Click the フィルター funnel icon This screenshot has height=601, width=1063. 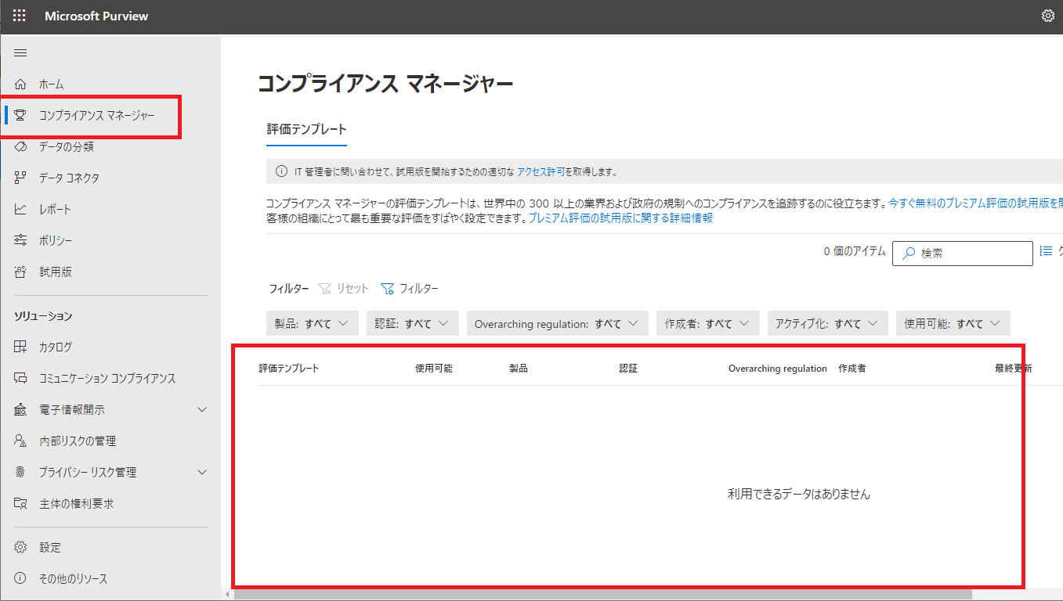click(x=387, y=289)
